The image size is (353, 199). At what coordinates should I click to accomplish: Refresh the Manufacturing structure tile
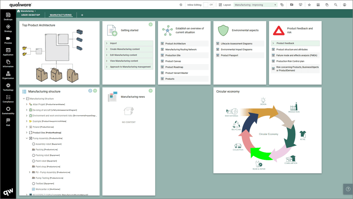(90, 91)
